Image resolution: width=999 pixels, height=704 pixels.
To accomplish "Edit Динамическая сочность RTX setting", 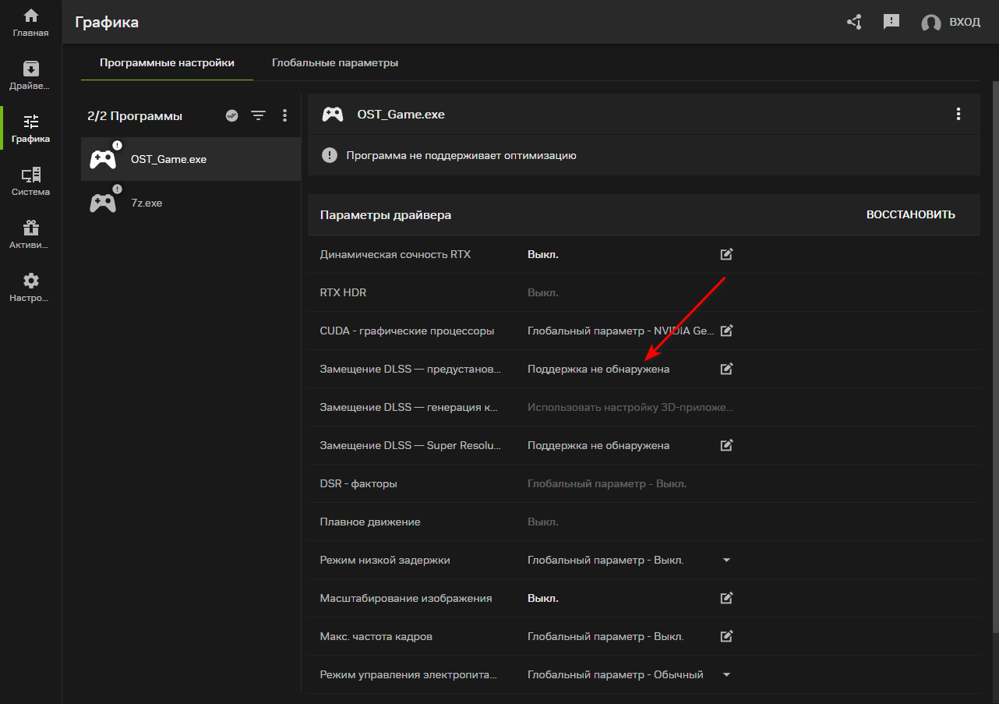I will point(726,254).
